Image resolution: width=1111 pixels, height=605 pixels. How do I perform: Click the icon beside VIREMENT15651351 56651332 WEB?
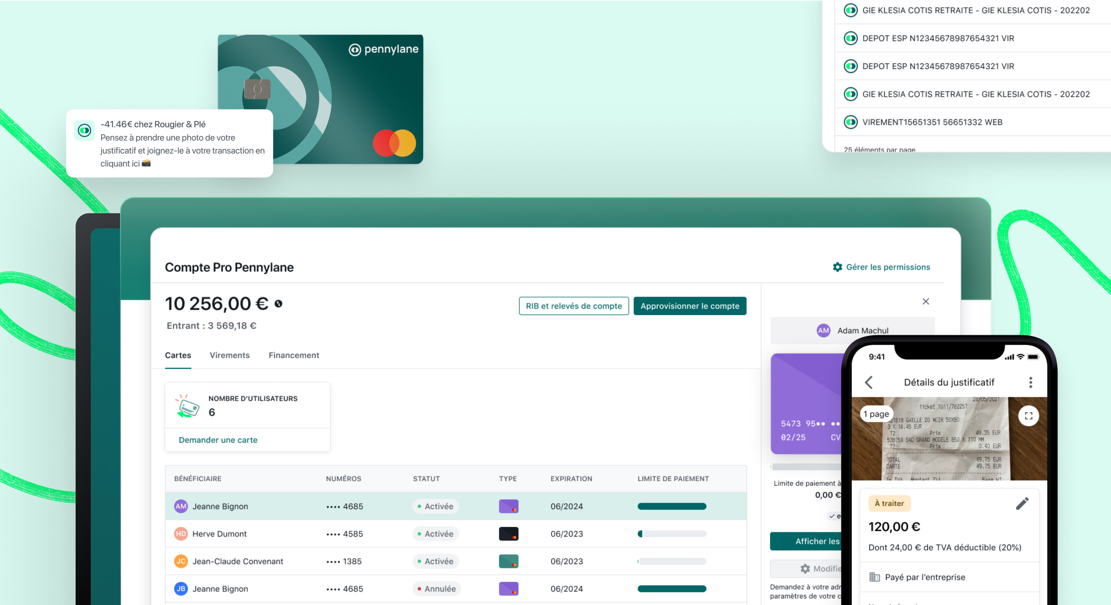pyautogui.click(x=851, y=122)
